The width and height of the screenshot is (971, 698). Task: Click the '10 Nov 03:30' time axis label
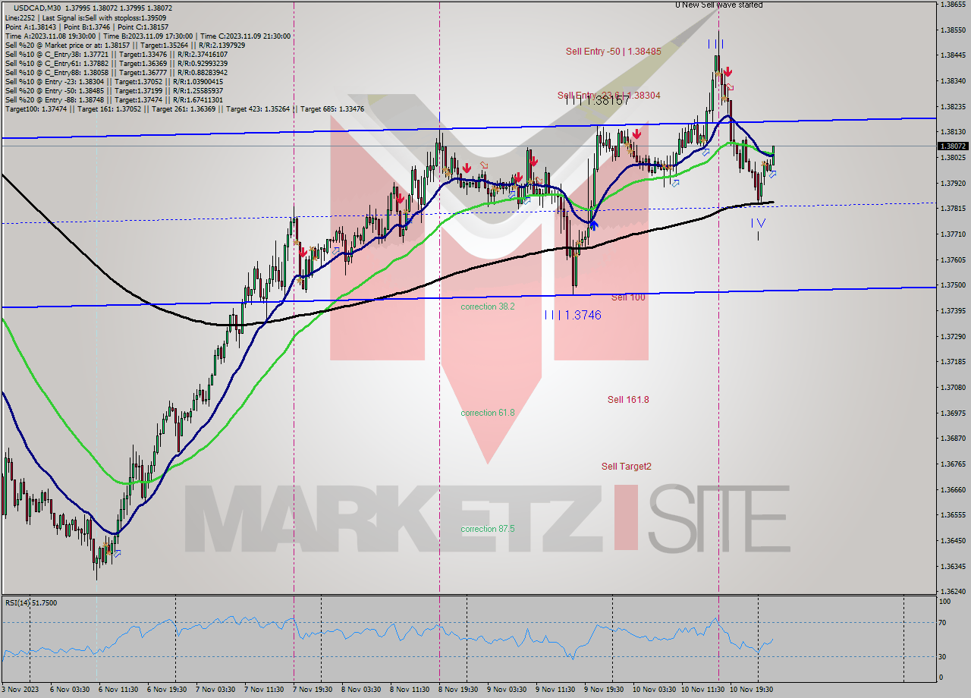coord(655,690)
